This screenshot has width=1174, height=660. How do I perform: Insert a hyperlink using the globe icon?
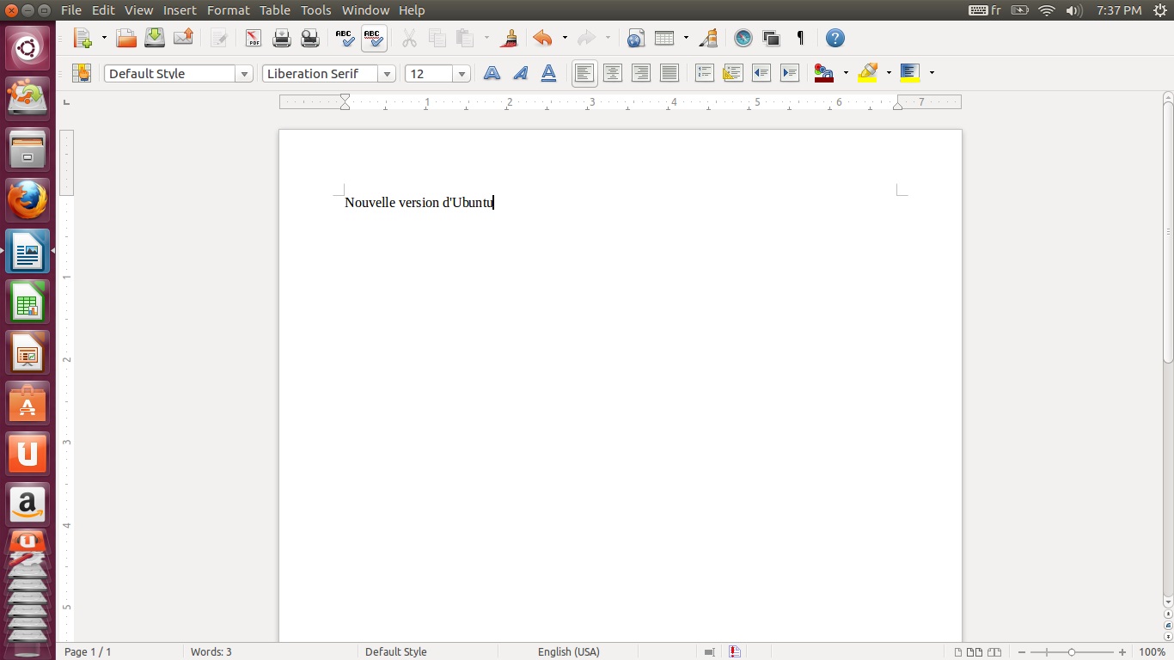click(636, 38)
